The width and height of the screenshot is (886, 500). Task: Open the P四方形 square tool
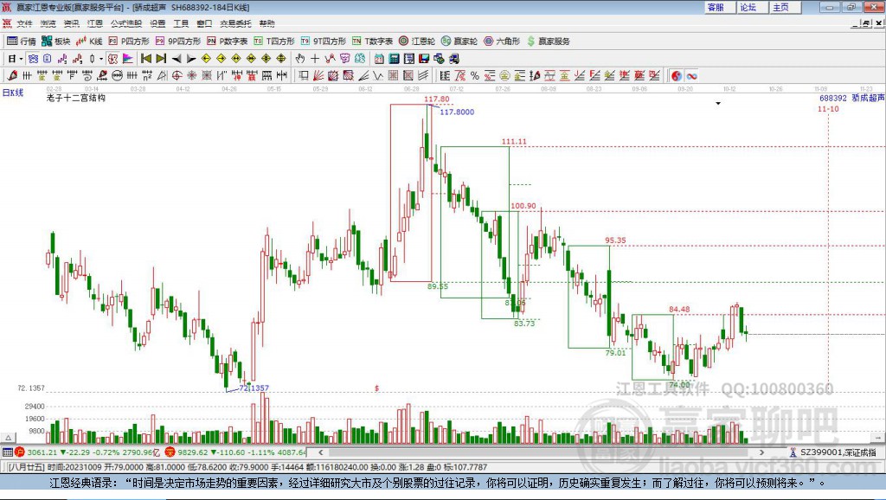tap(129, 42)
